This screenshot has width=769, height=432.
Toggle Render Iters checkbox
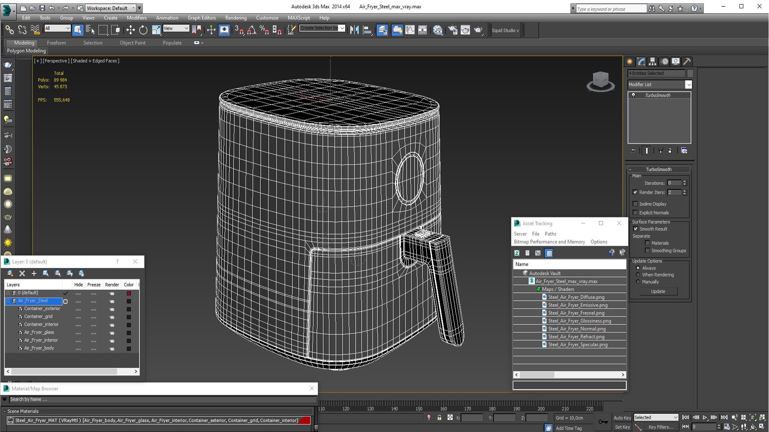pos(635,192)
